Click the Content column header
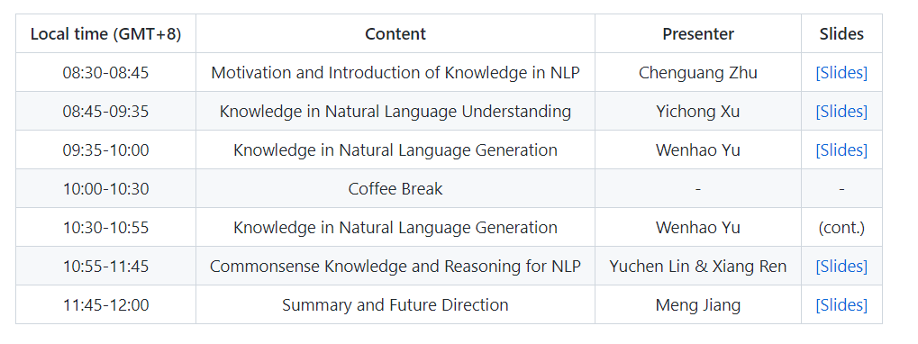Screen dimensions: 918x344 [395, 34]
